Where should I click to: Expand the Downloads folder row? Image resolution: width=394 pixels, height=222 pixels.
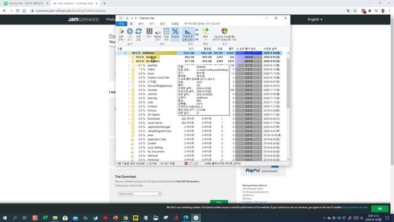pos(129,119)
